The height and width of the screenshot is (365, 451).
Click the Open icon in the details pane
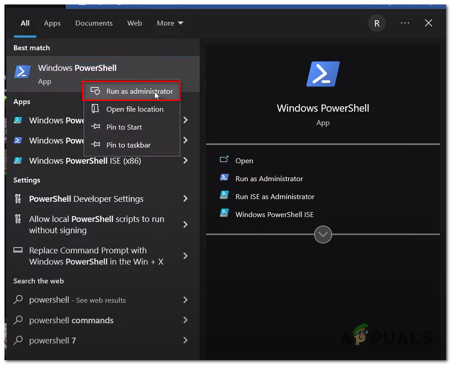click(224, 160)
